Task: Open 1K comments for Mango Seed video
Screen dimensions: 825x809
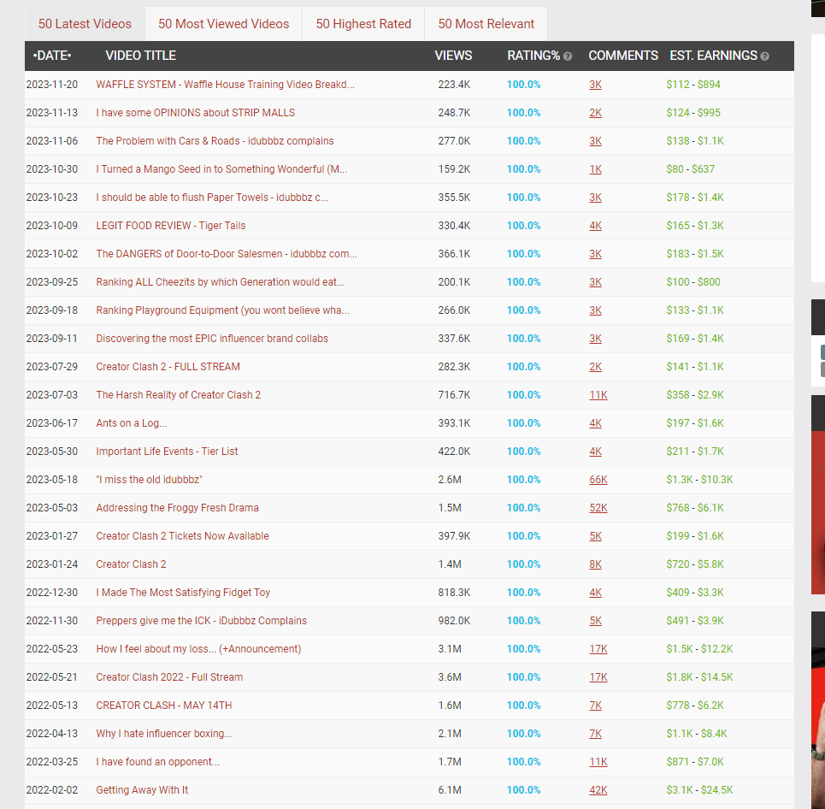Action: [x=595, y=169]
